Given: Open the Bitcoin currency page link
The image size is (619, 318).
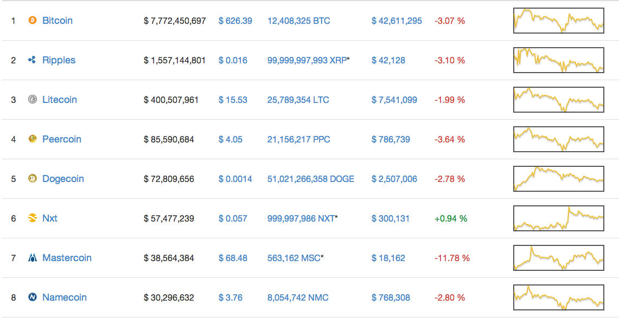Looking at the screenshot, I should (58, 21).
